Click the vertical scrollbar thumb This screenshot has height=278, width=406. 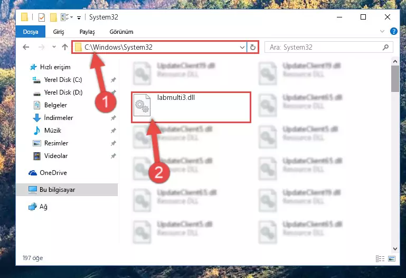[x=395, y=79]
